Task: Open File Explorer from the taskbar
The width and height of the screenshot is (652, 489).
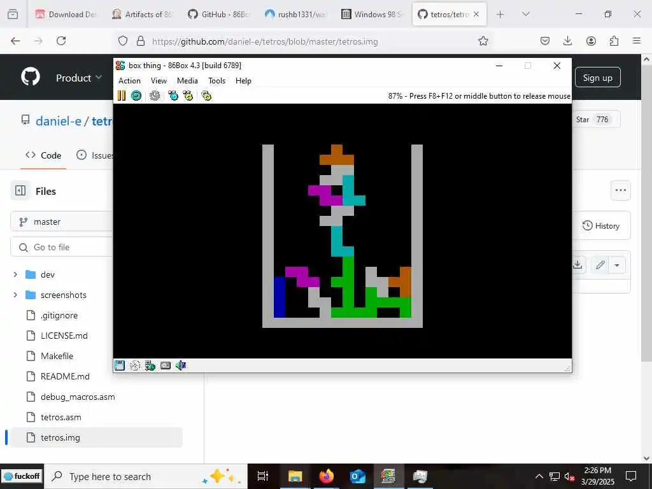Action: (295, 476)
